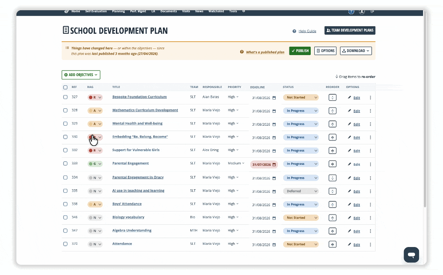This screenshot has height=275, width=443.
Task: Open the settings gear in navigation bar
Action: point(244,11)
